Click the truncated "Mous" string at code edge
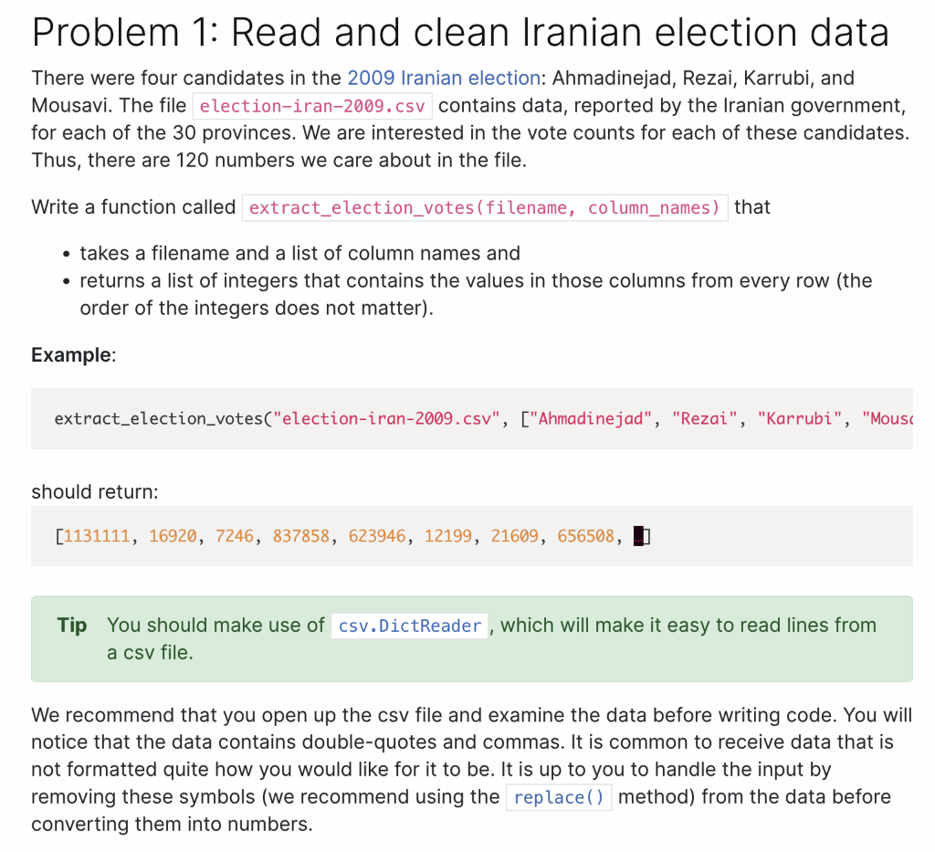Image resolution: width=935 pixels, height=852 pixels. pos(888,418)
